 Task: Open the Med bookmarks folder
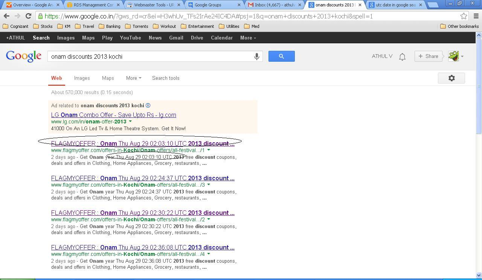pos(252,26)
